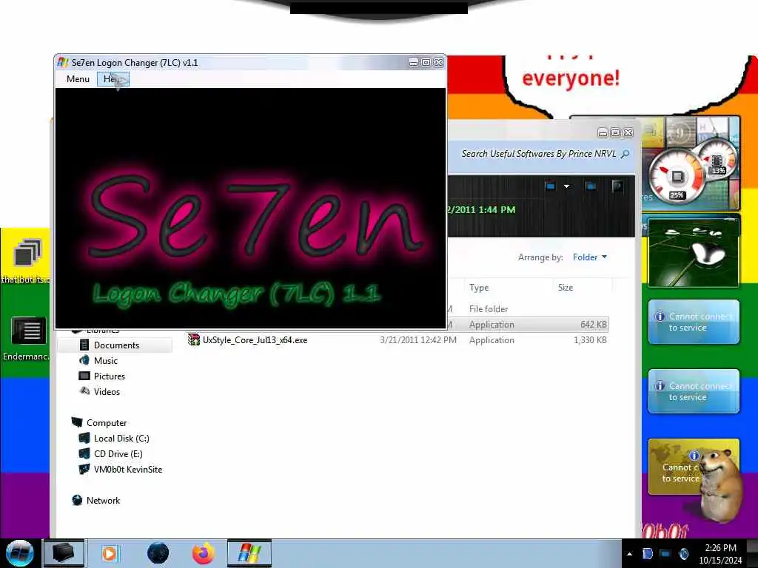Viewport: 758px width, 568px height.
Task: Click the first Cannot connect to service gadget
Action: [x=694, y=322]
